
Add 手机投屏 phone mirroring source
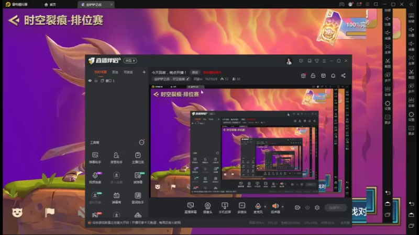(x=225, y=208)
